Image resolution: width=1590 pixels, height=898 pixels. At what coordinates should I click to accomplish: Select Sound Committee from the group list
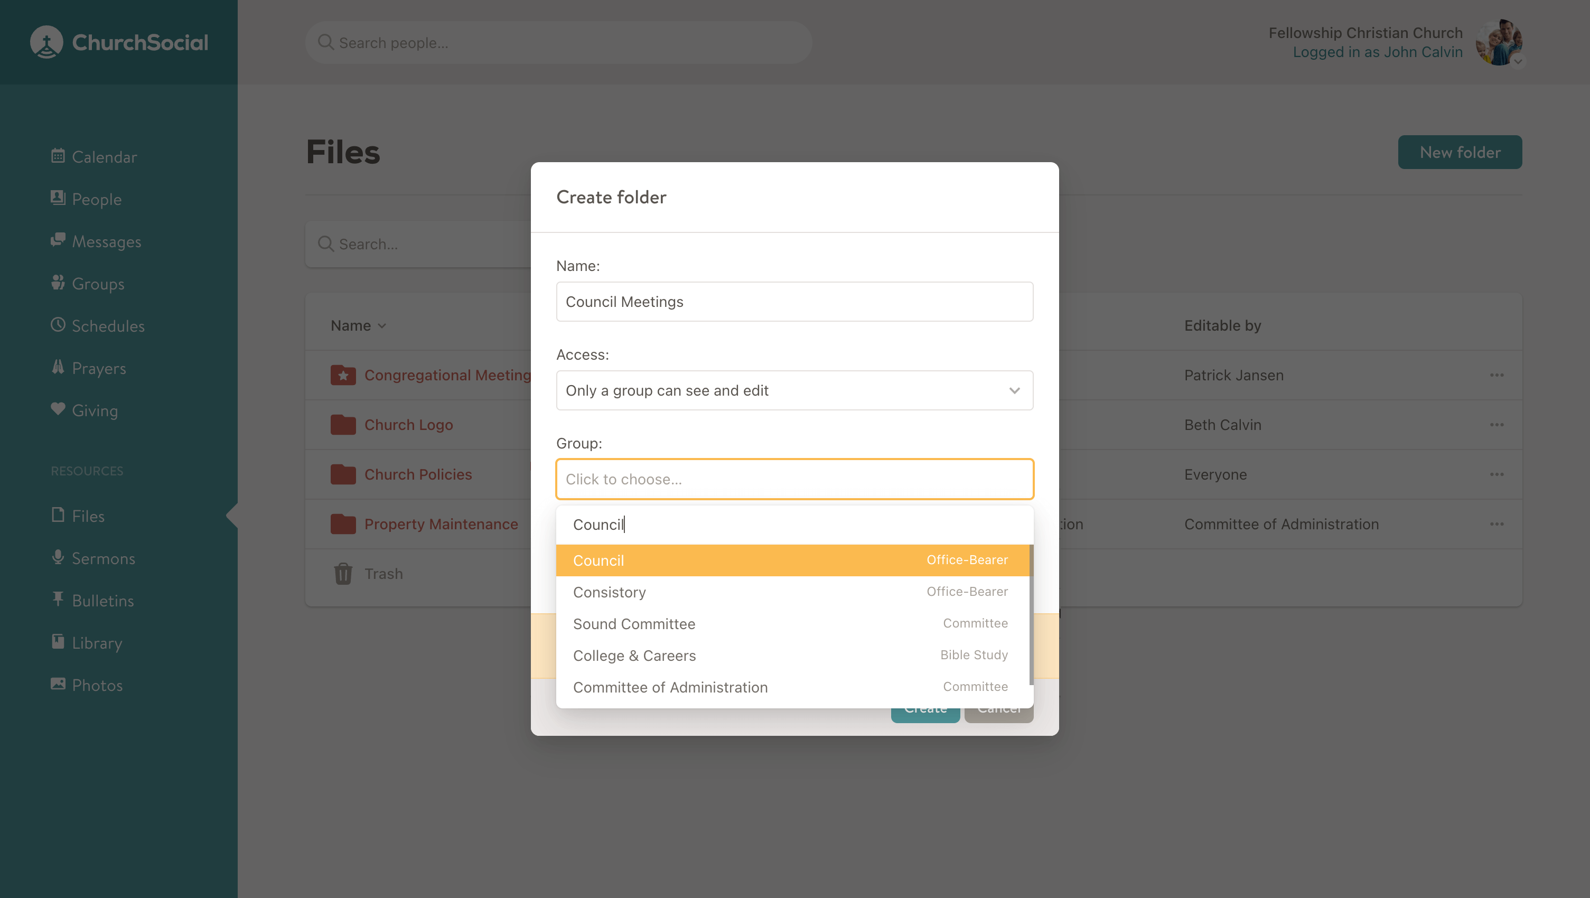[x=792, y=623]
